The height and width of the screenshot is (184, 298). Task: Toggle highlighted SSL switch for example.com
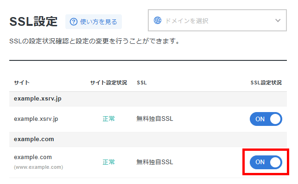(266, 162)
